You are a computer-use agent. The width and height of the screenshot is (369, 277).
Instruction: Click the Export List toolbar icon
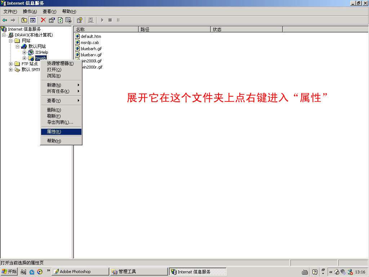68,20
